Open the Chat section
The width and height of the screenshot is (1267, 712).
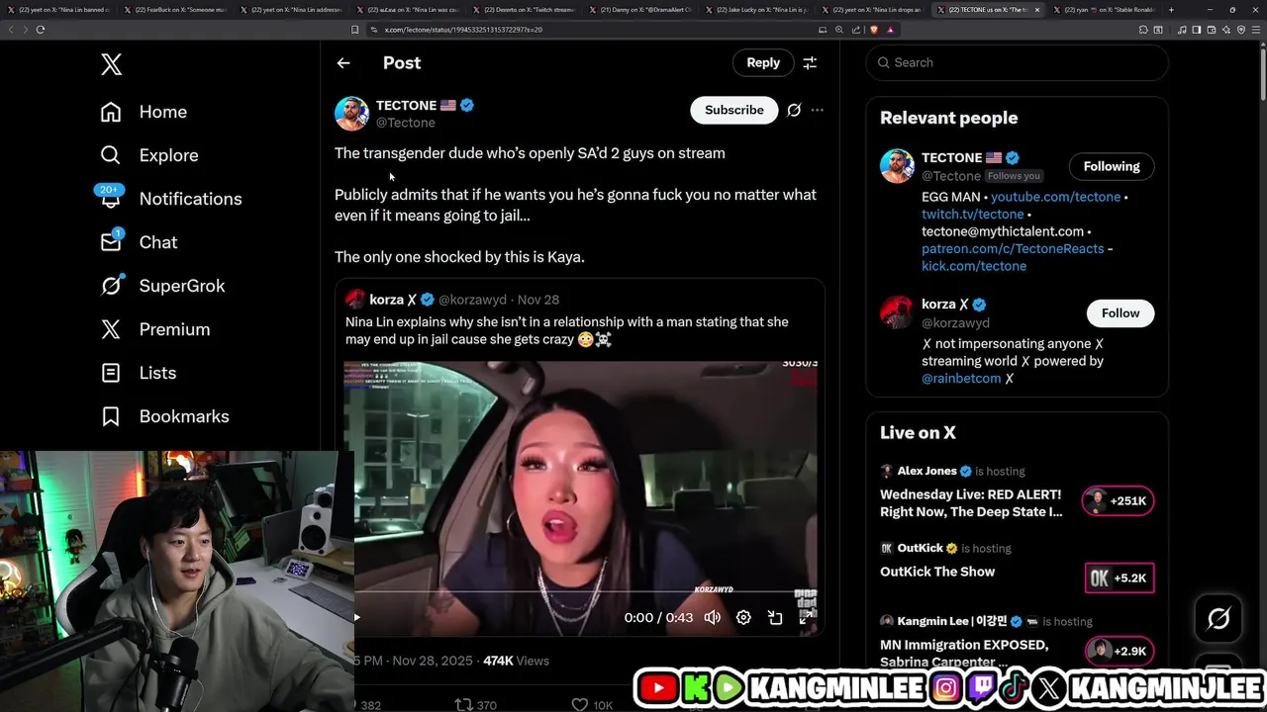click(139, 242)
